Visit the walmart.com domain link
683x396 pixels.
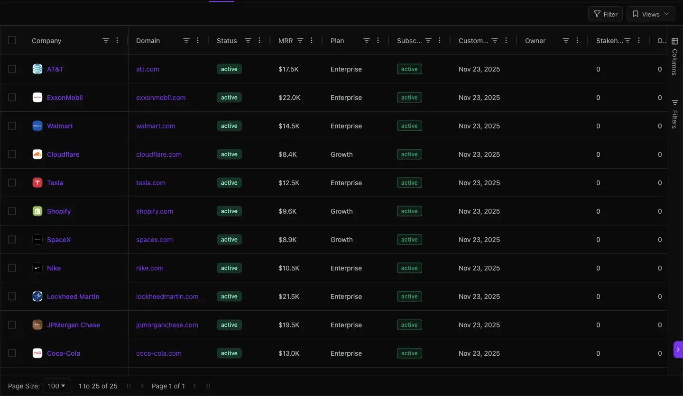[x=156, y=126]
